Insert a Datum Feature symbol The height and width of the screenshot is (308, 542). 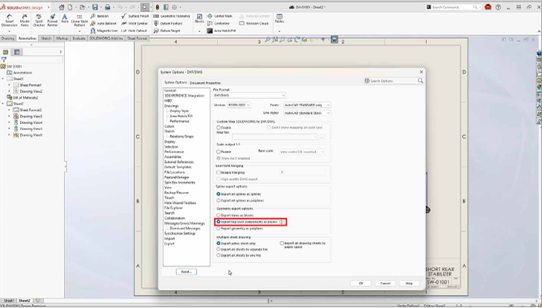(167, 23)
